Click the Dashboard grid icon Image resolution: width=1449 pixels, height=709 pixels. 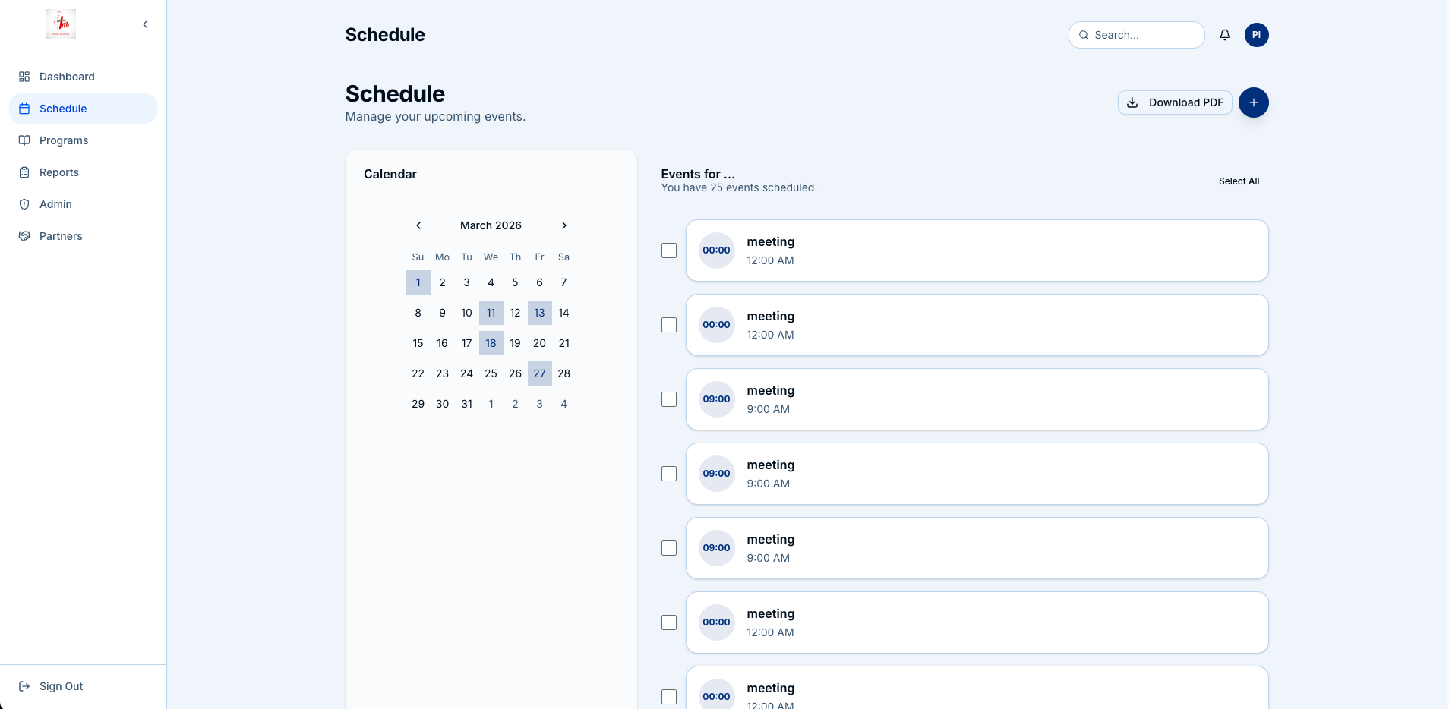(x=24, y=77)
